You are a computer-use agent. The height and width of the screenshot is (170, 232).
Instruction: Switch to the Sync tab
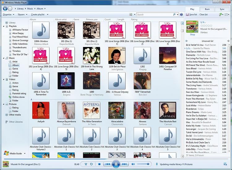click(x=222, y=9)
